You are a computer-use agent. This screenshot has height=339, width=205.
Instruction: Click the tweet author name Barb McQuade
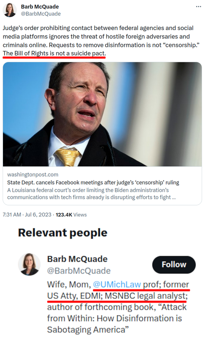click(40, 7)
